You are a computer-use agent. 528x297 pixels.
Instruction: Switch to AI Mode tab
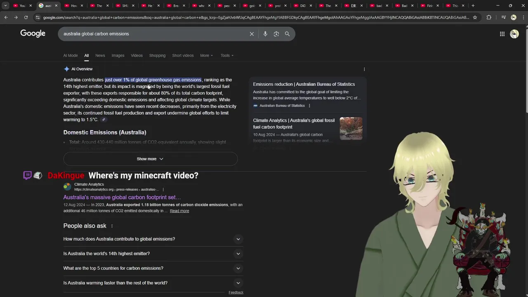(71, 55)
